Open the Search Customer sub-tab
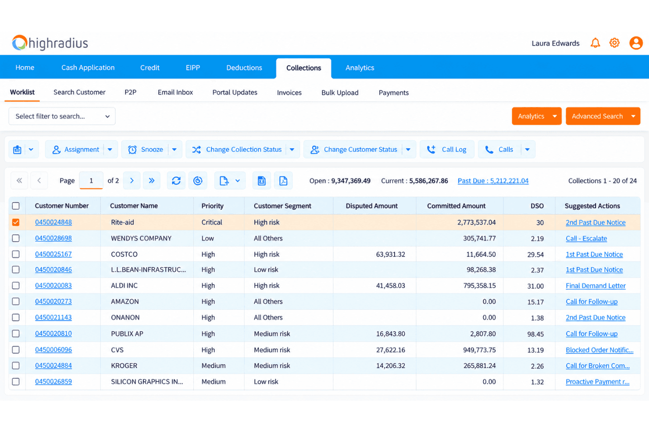Screen dimensions: 649x432 [x=79, y=92]
